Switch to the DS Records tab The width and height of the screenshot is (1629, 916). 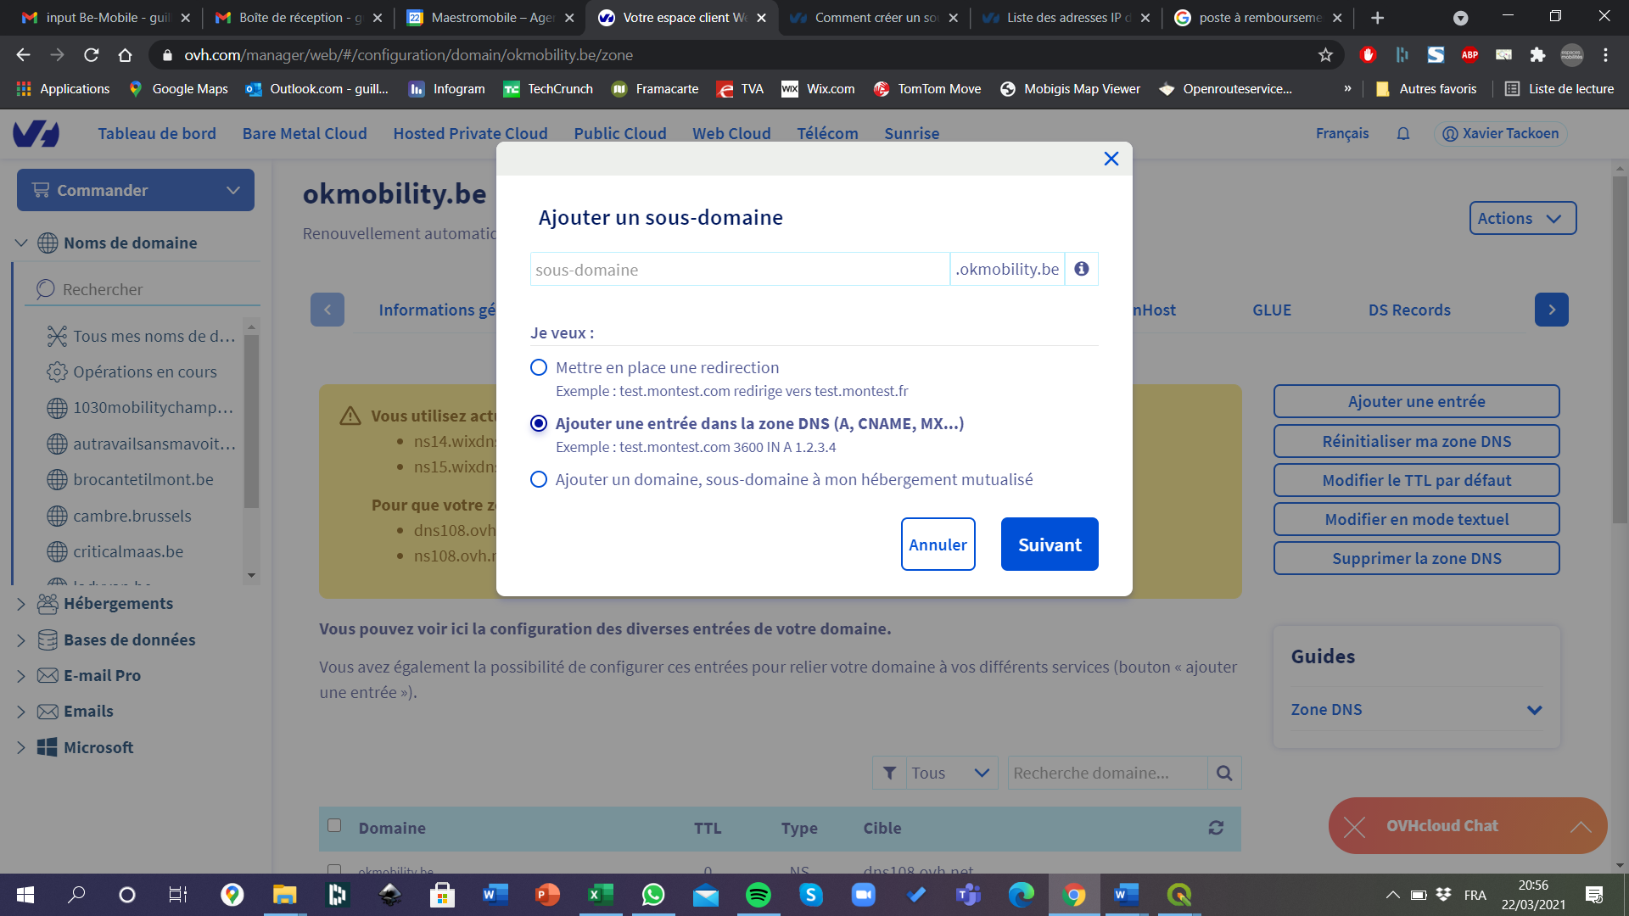[1408, 310]
